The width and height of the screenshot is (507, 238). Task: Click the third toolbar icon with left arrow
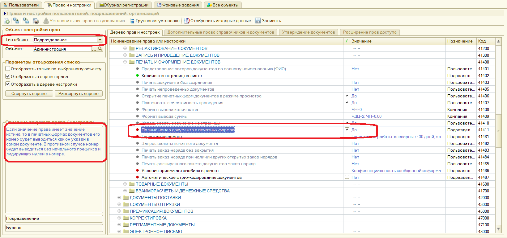tap(26, 21)
